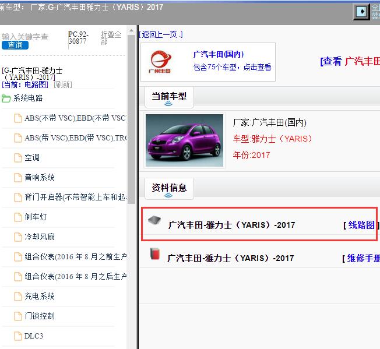
Task: Click the gray chip icon beside 线路图 row
Action: (x=154, y=220)
